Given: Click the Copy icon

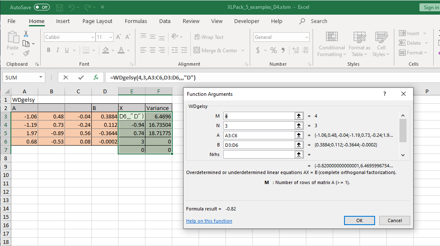Looking at the screenshot, I should click(x=26, y=44).
